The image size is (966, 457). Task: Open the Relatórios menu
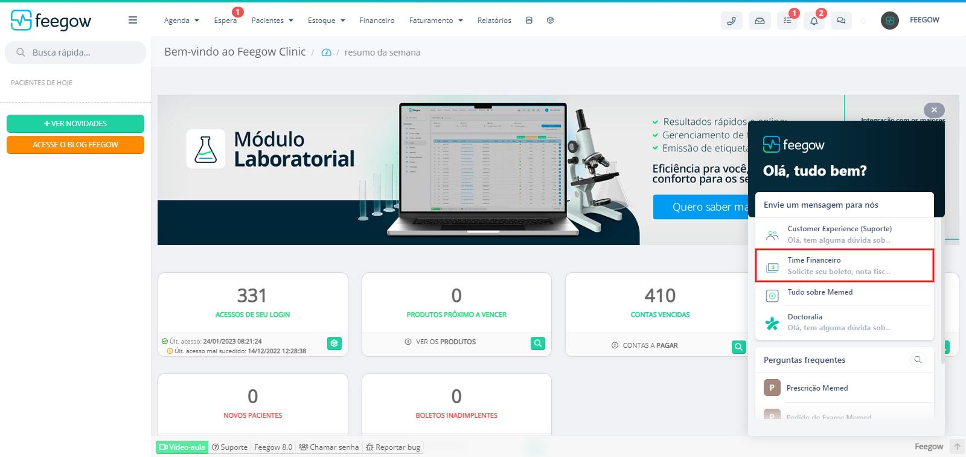point(494,21)
